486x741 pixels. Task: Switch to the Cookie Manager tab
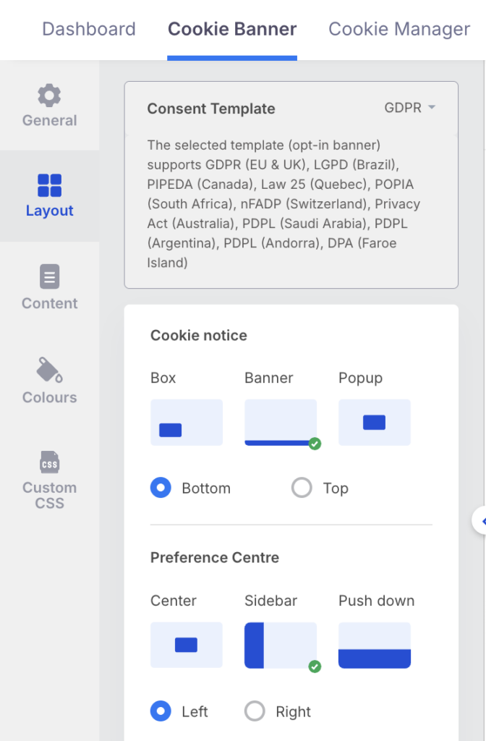click(x=399, y=29)
